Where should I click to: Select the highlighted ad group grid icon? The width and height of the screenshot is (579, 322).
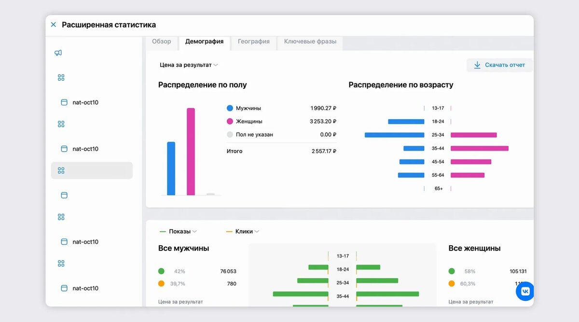pyautogui.click(x=61, y=170)
